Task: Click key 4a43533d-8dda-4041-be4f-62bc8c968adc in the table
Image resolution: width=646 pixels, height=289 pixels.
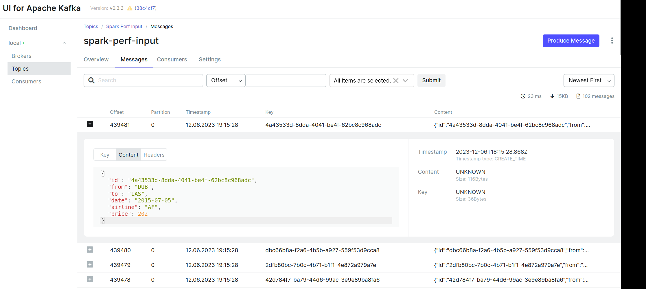Action: pyautogui.click(x=323, y=125)
